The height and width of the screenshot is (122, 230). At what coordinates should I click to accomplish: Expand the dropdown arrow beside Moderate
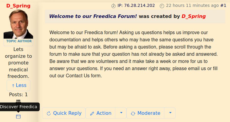click(x=170, y=113)
